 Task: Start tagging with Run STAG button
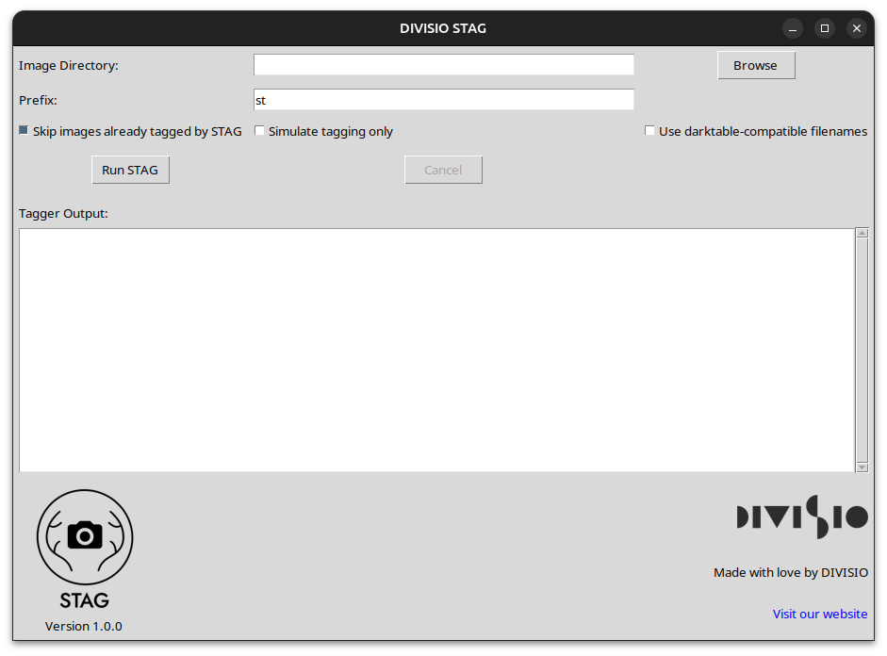(x=130, y=170)
